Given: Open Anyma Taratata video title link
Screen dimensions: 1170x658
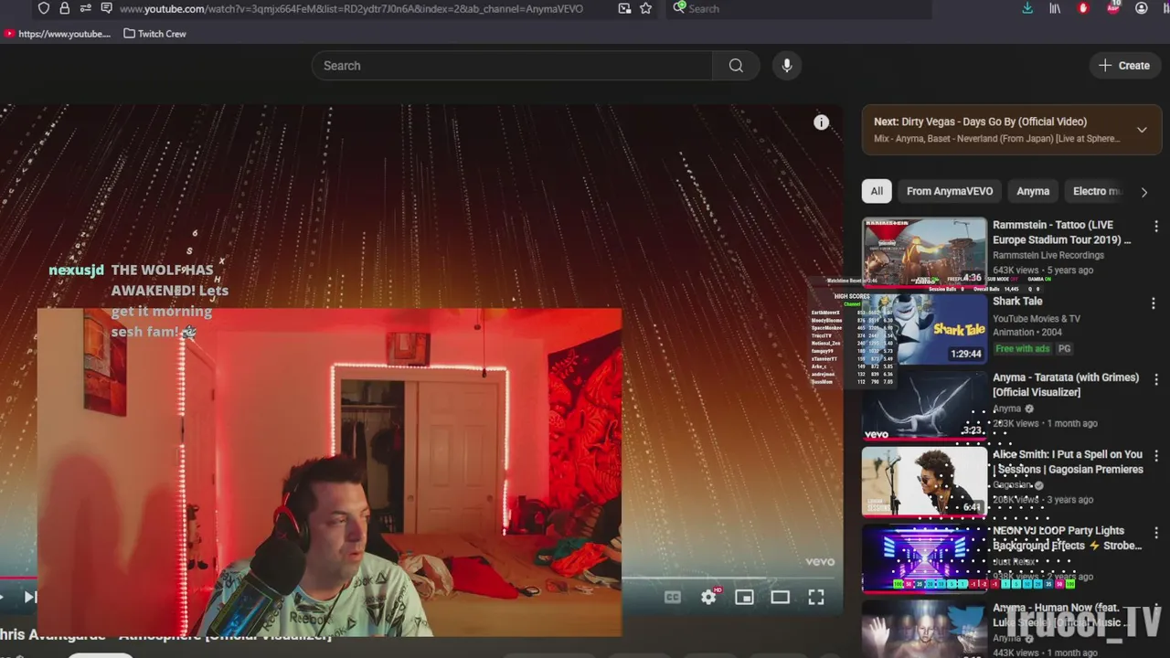Looking at the screenshot, I should [x=1066, y=385].
